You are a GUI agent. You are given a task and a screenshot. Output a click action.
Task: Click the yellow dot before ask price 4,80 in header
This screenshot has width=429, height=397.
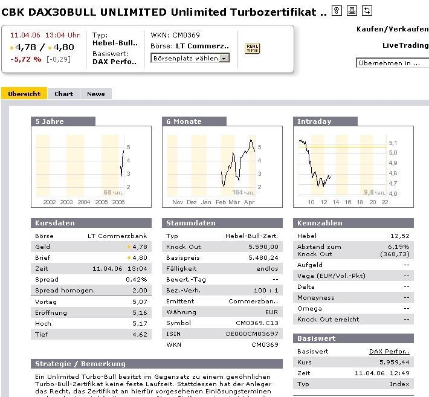(x=50, y=48)
